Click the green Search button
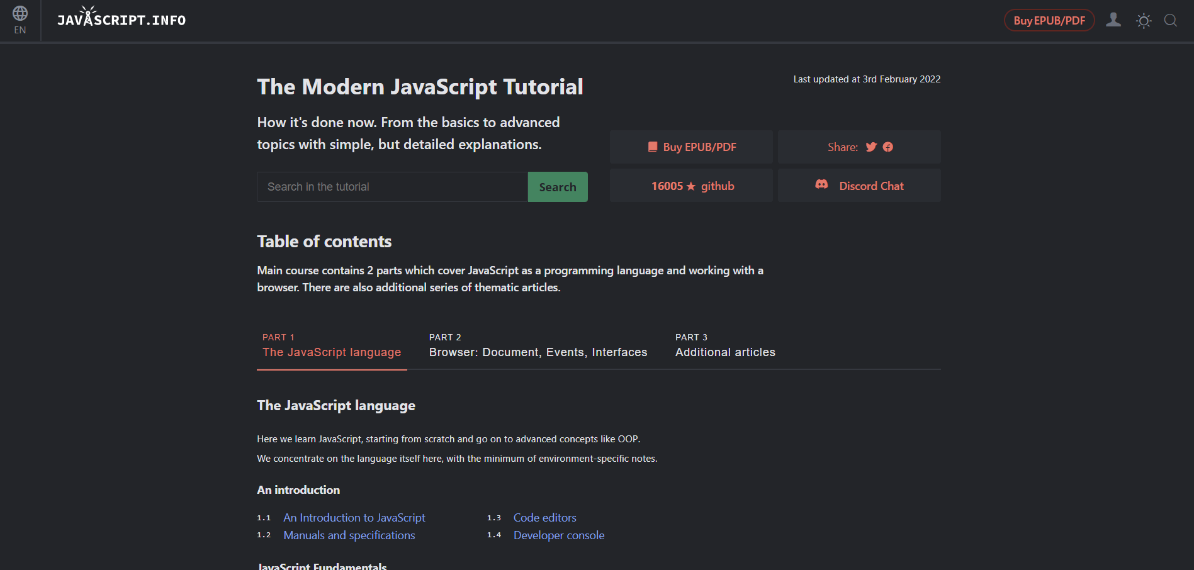1194x570 pixels. [x=558, y=187]
